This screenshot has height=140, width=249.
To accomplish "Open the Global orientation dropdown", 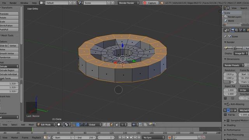I will point(95,124).
